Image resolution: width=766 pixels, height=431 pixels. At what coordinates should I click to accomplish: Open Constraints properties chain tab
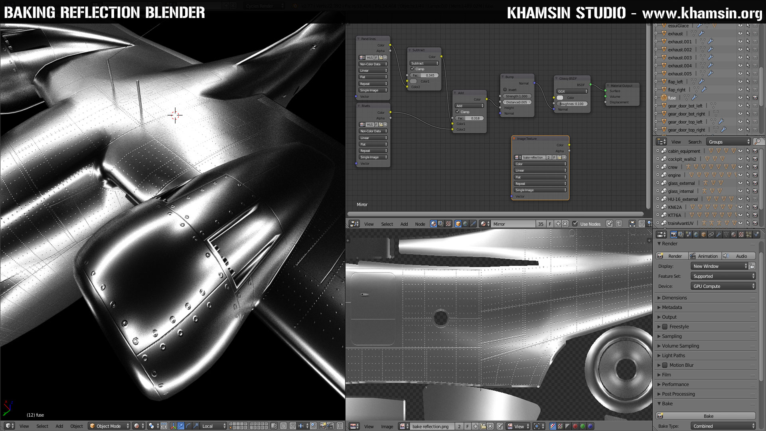pos(711,235)
